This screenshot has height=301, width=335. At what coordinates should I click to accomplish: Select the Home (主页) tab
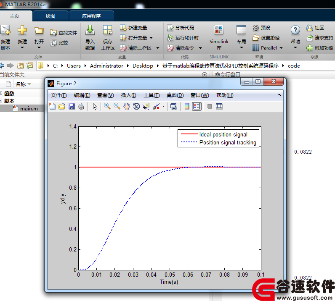(14, 16)
